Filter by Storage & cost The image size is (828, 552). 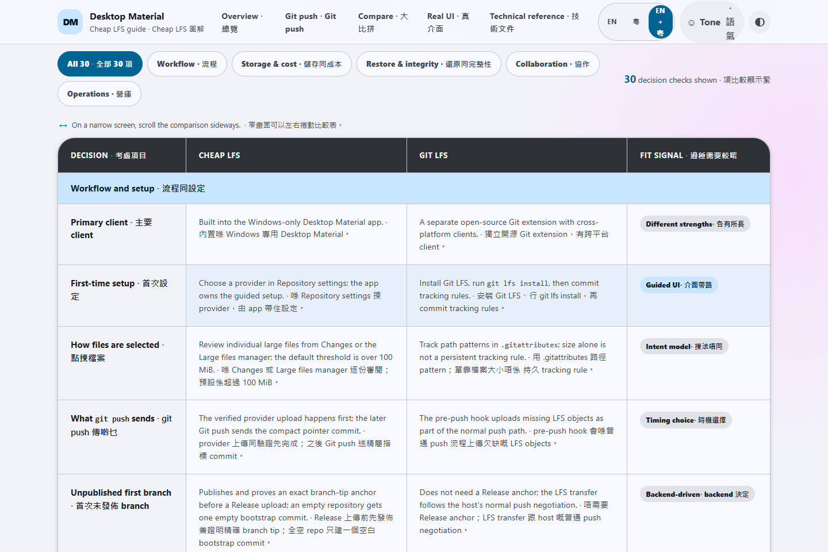pos(292,64)
